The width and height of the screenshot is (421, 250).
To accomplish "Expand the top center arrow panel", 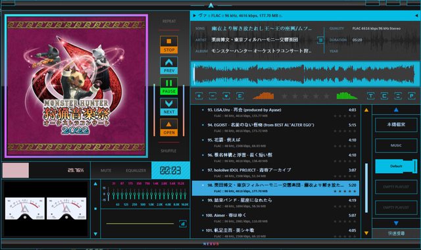I will 211,5.
